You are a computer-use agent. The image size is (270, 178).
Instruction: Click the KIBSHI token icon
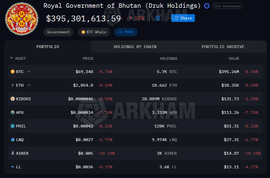(x=13, y=99)
